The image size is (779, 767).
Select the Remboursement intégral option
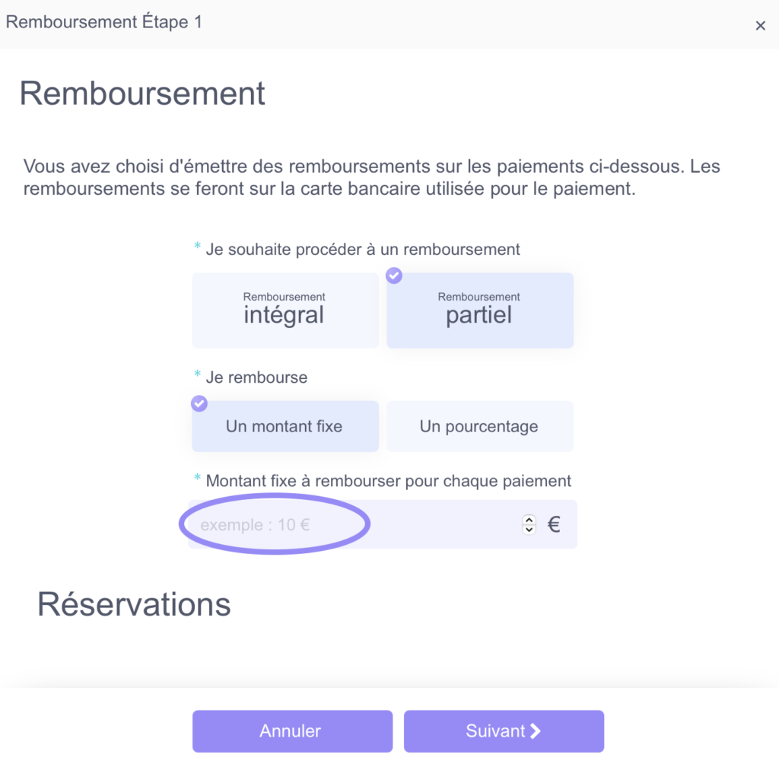pyautogui.click(x=285, y=310)
